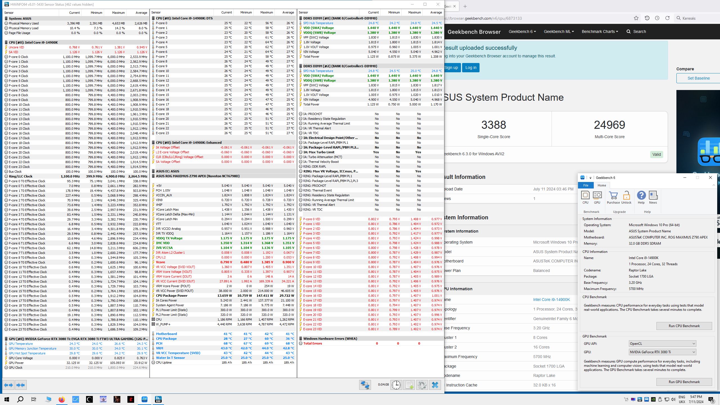Click Run CPU Benchmark button

[x=684, y=326]
